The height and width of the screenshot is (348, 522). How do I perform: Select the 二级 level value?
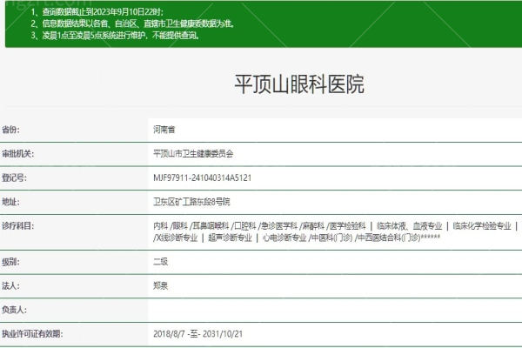(x=160, y=261)
